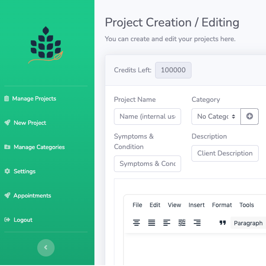
Task: Go to Manage Projects
Action: pyautogui.click(x=34, y=98)
